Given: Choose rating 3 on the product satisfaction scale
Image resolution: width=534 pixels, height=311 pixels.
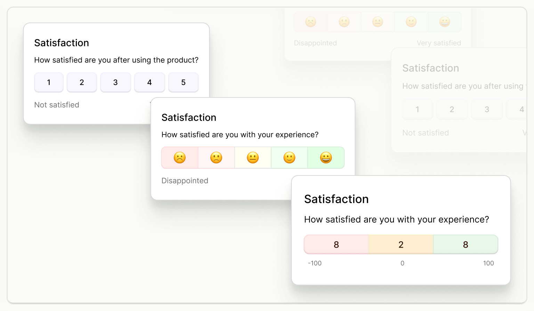Looking at the screenshot, I should coord(115,82).
